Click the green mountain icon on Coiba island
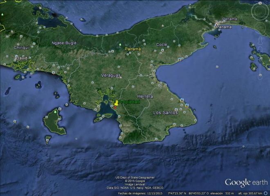 [x=56, y=111]
